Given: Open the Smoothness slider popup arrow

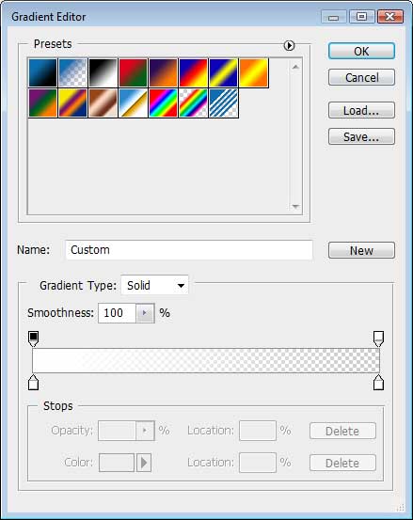Looking at the screenshot, I should click(x=145, y=313).
